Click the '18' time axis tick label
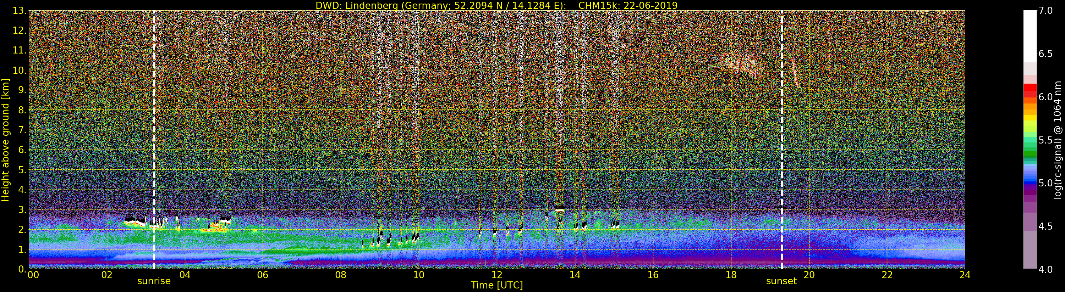1065x292 pixels. pyautogui.click(x=731, y=275)
